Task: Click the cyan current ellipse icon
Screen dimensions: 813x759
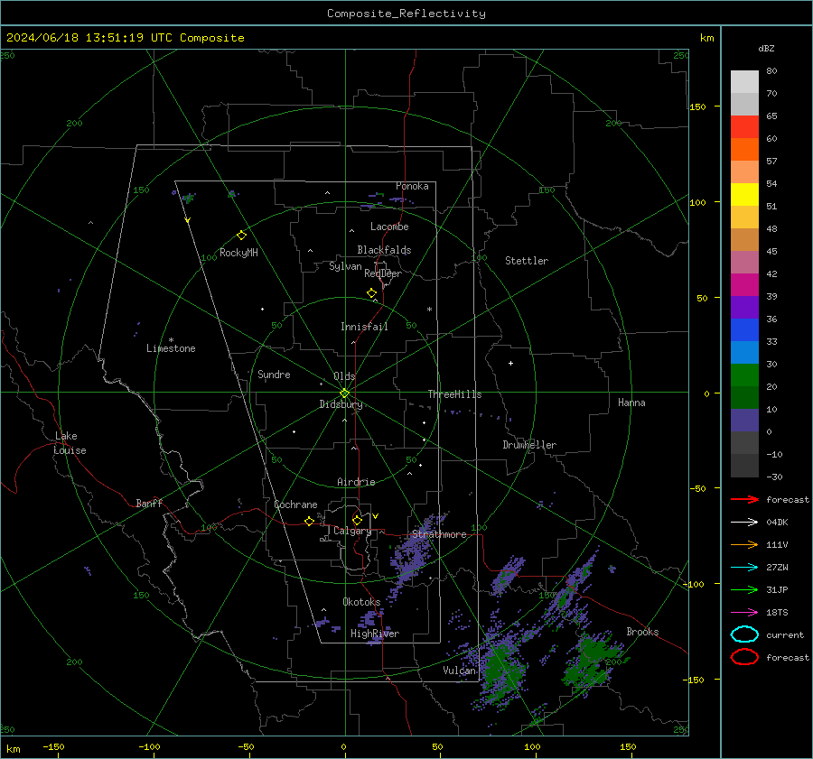Action: pyautogui.click(x=744, y=634)
